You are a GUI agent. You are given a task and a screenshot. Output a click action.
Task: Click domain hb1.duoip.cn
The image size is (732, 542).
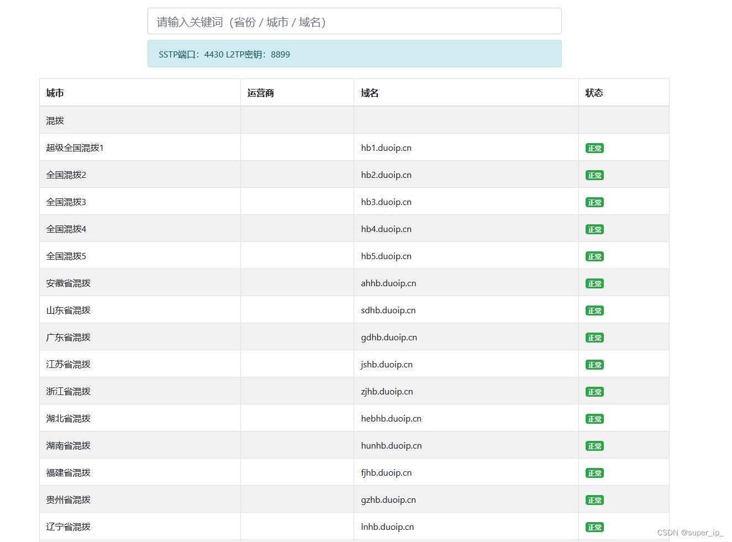tap(386, 148)
